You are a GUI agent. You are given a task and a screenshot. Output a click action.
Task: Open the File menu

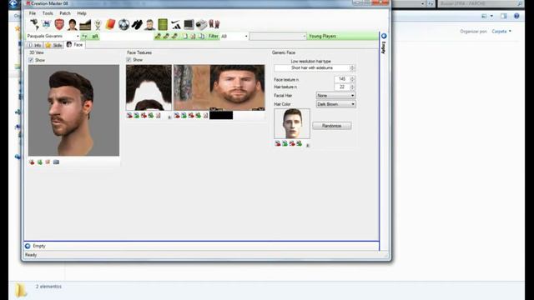click(33, 13)
